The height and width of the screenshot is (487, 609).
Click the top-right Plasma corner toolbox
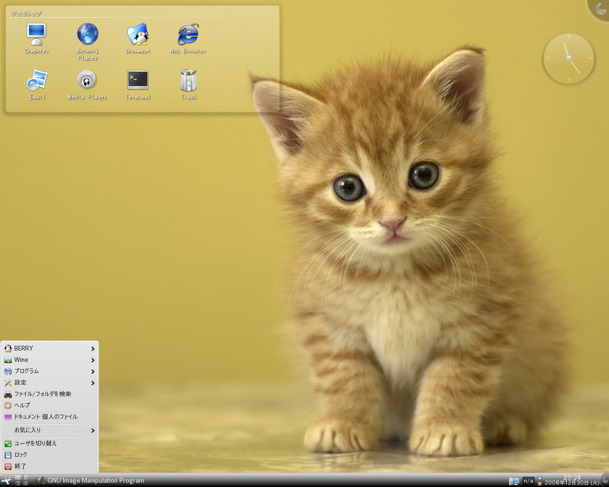(x=600, y=9)
